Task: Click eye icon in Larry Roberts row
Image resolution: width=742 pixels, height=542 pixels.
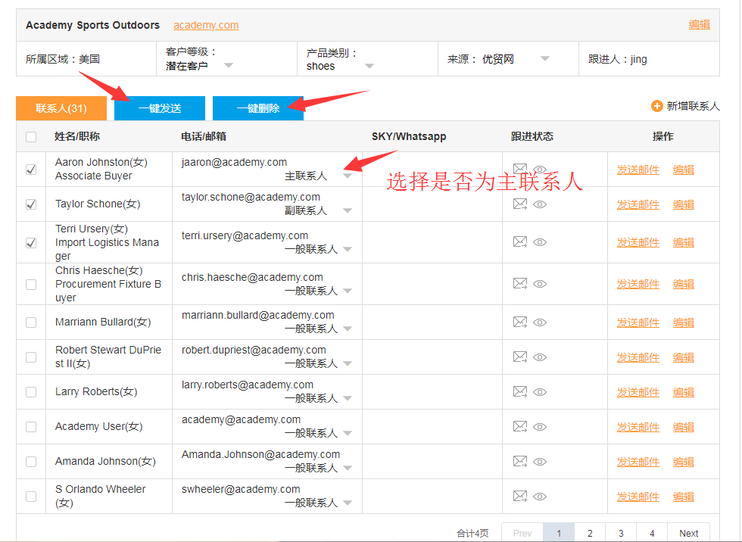Action: tap(540, 392)
